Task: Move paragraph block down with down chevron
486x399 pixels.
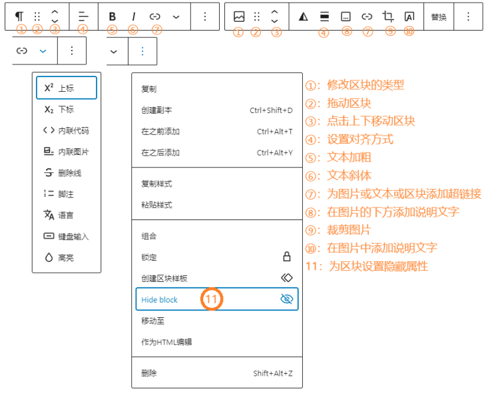Action: [55, 21]
